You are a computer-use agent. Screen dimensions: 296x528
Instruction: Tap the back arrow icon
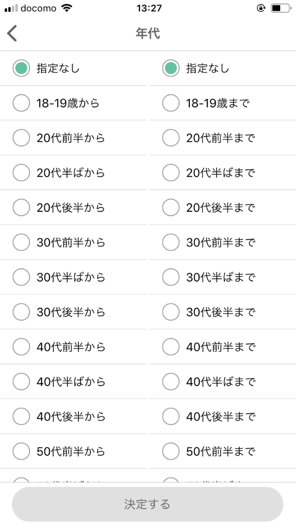(12, 33)
